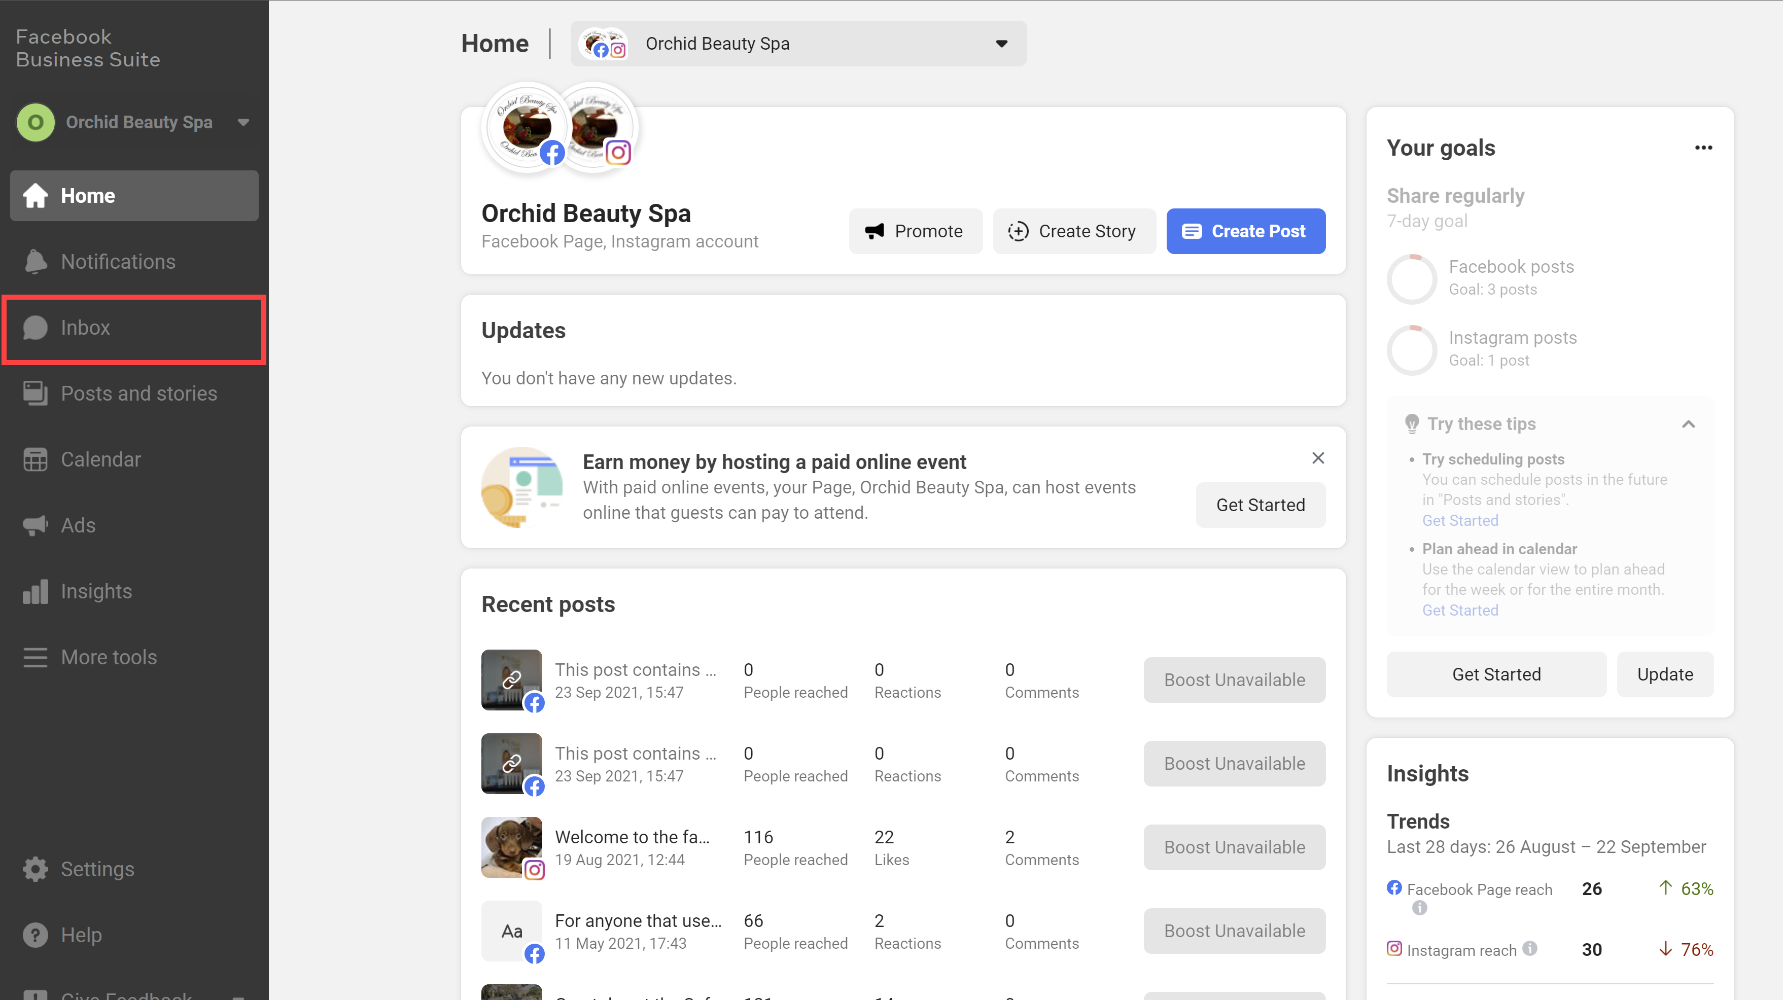Collapse the Try these tips section

pyautogui.click(x=1688, y=424)
